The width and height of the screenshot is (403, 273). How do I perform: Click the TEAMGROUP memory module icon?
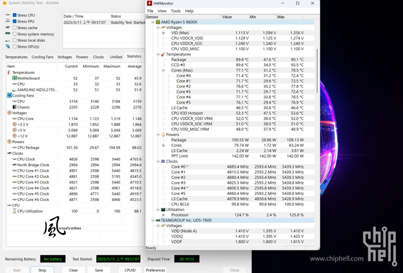tap(158, 220)
